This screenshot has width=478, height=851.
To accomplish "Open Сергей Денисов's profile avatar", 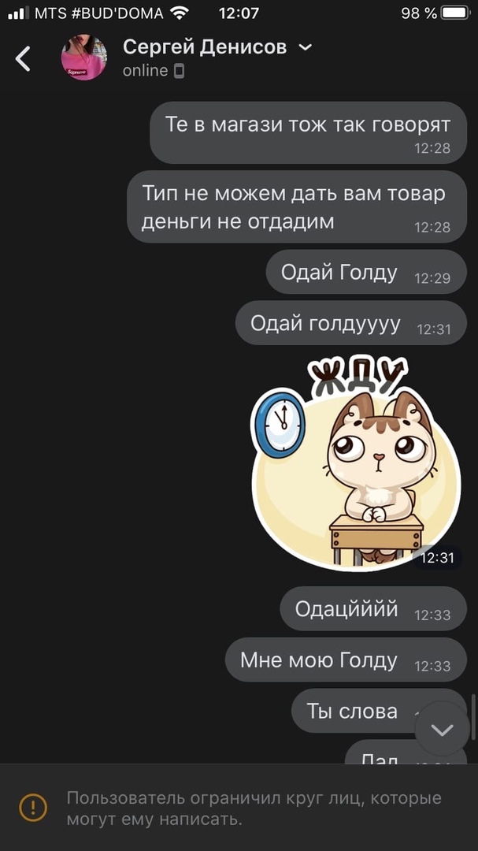I will click(83, 58).
